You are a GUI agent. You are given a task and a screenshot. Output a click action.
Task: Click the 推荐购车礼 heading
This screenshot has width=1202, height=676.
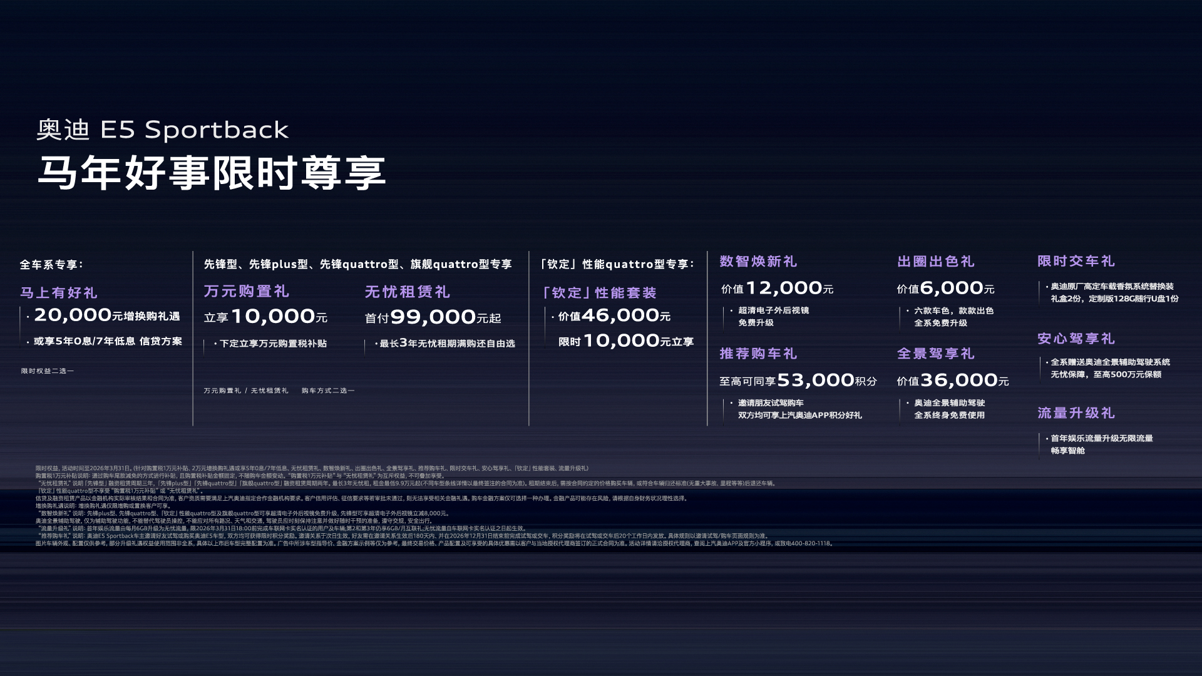[758, 354]
